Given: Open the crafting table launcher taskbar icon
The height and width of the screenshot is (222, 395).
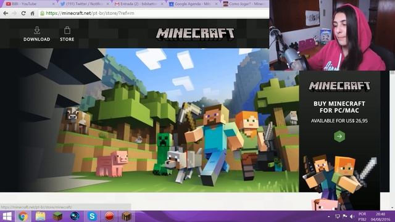Looking at the screenshot, I should (x=127, y=216).
